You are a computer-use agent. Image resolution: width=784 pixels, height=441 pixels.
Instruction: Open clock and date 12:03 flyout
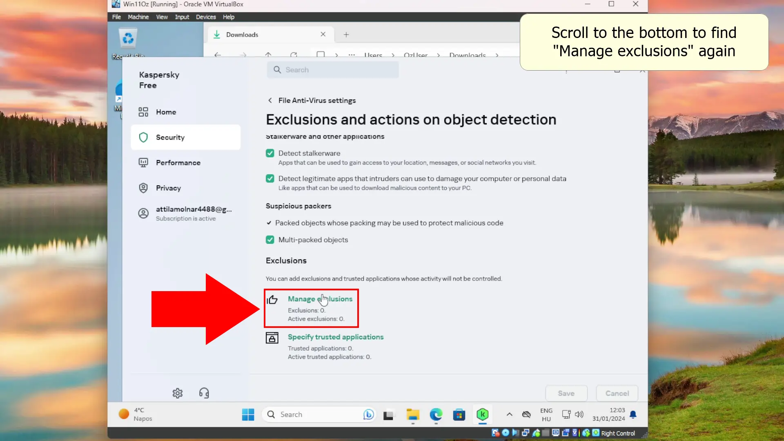[608, 414]
